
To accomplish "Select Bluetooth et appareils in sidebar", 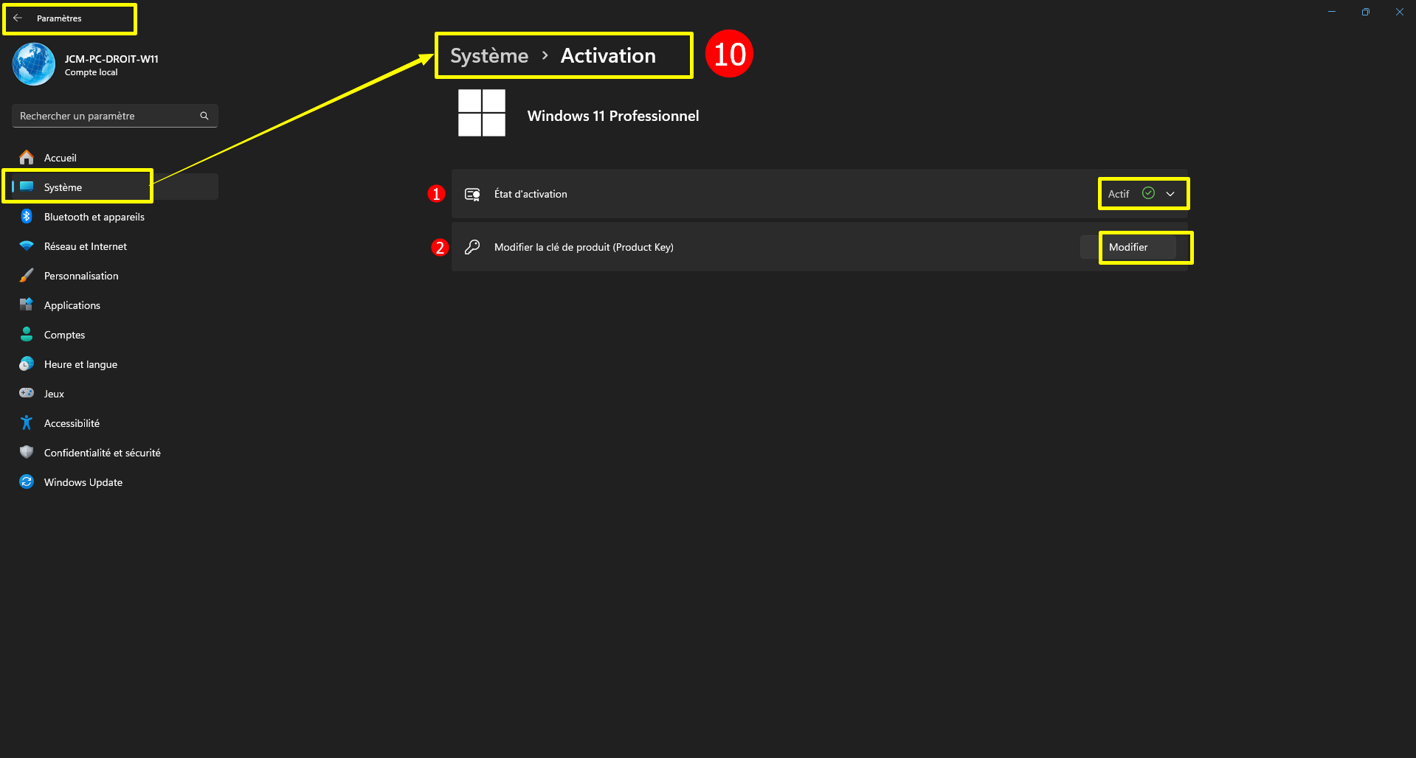I will (x=115, y=217).
